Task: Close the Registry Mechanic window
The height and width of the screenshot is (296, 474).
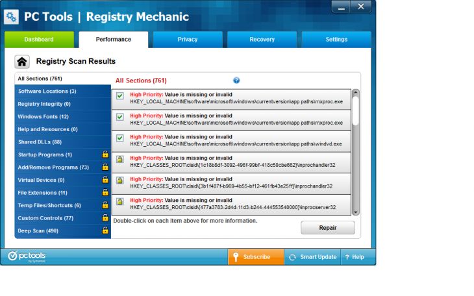Action: 360,6
